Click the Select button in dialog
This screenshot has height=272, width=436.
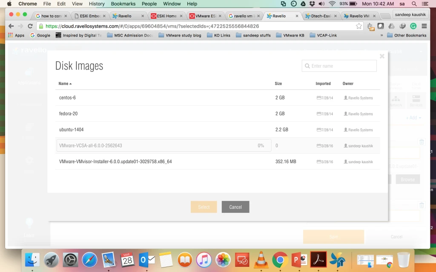[x=204, y=207]
